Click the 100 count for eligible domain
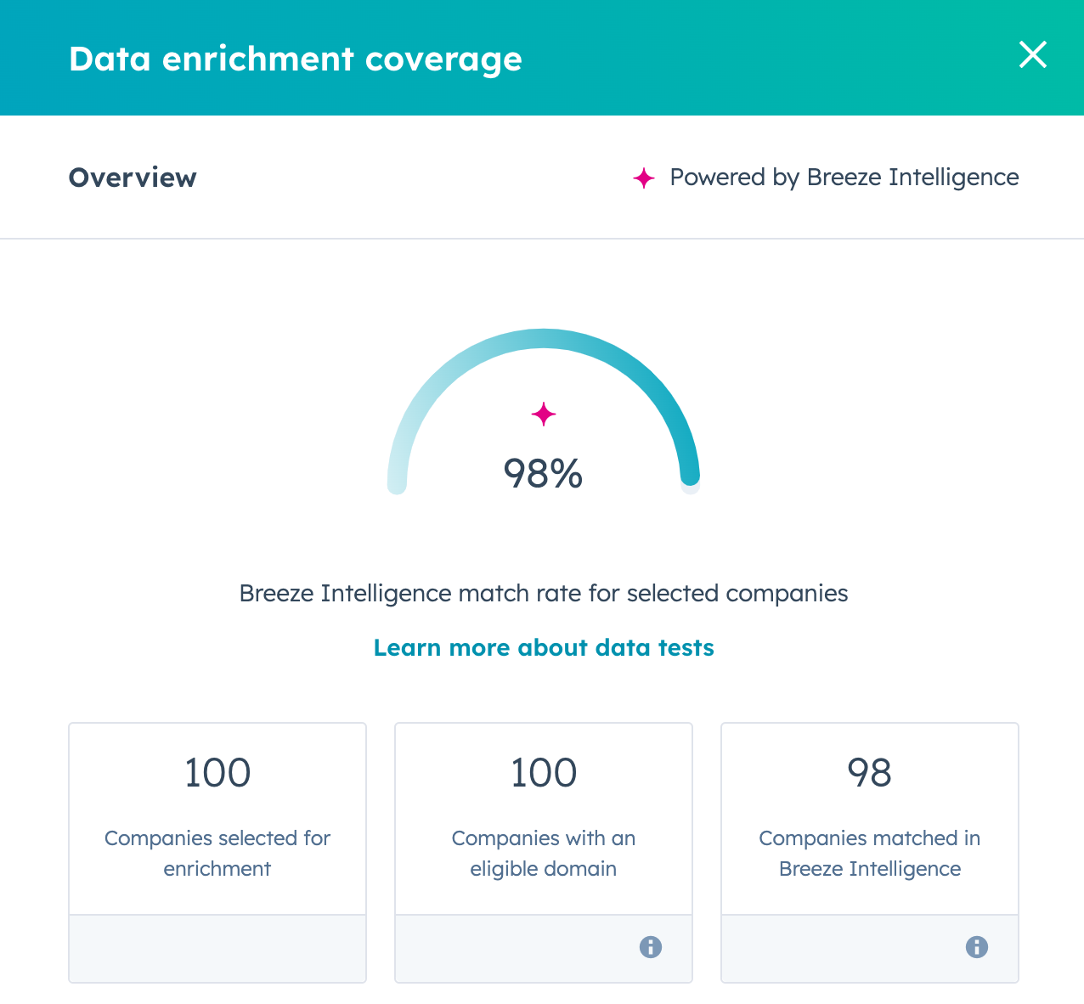The image size is (1084, 1004). [x=544, y=773]
